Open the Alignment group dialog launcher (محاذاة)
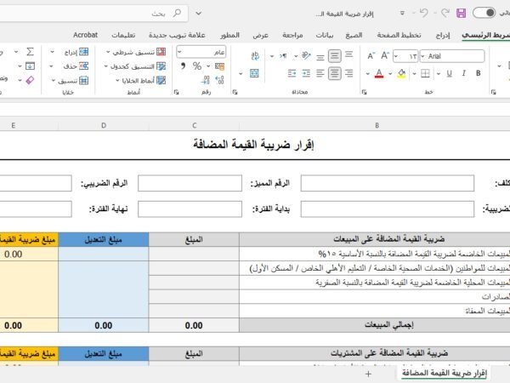Image resolution: width=510 pixels, height=383 pixels. pyautogui.click(x=235, y=92)
